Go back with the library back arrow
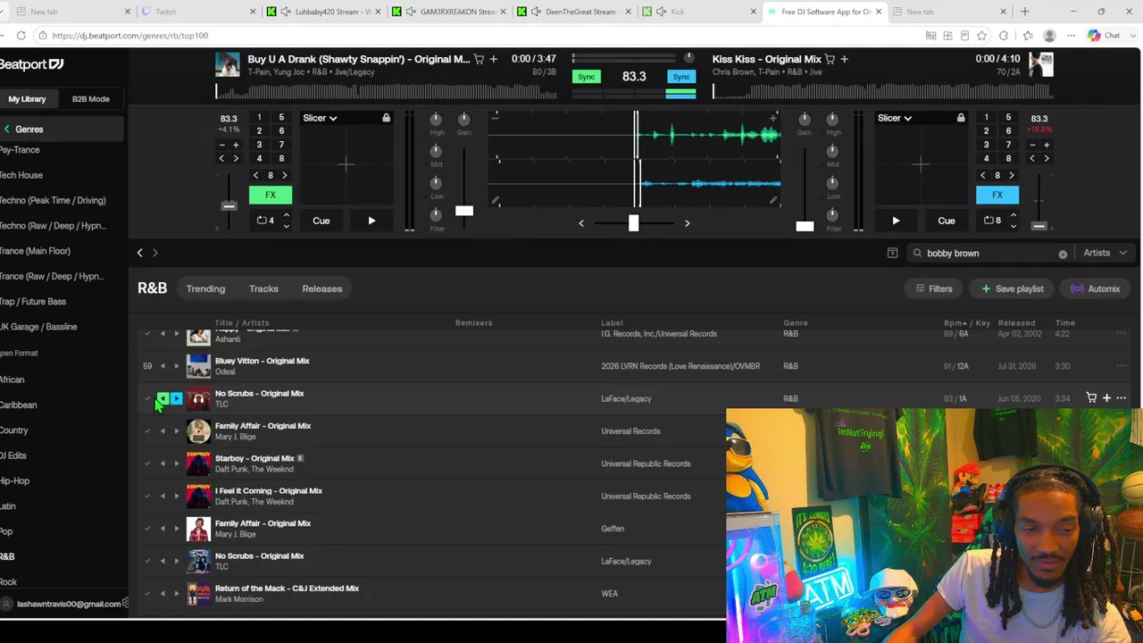1143x643 pixels. pyautogui.click(x=139, y=253)
